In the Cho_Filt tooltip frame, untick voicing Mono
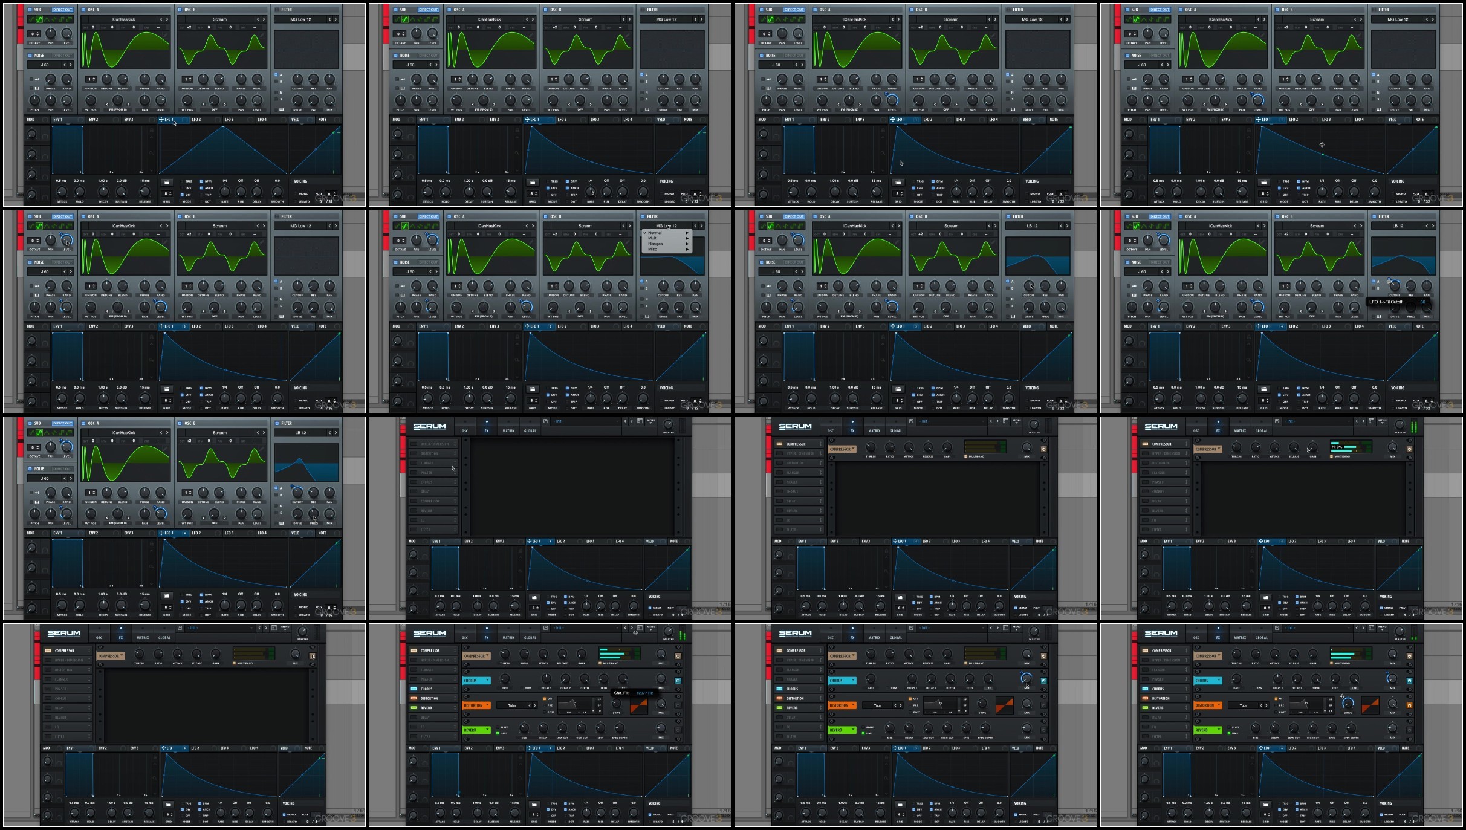The height and width of the screenshot is (830, 1466). click(650, 814)
